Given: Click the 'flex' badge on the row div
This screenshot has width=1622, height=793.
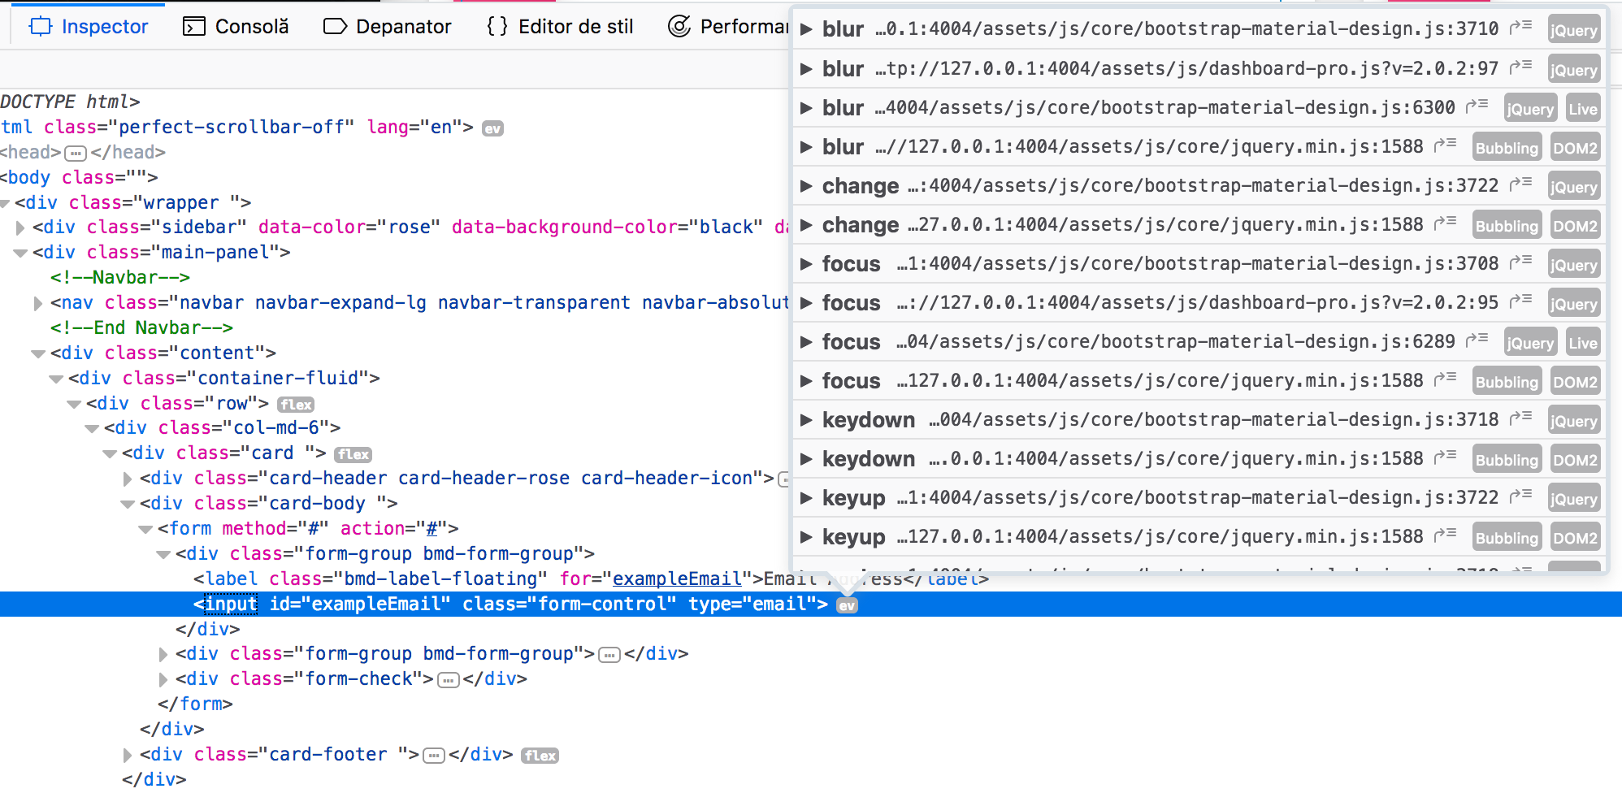Looking at the screenshot, I should click(295, 404).
